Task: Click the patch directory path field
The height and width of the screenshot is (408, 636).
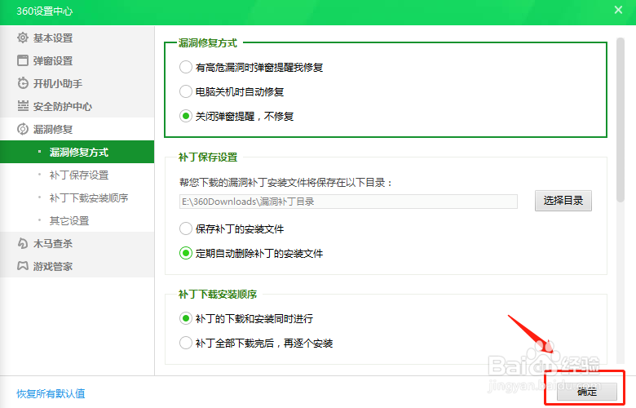Action: (x=348, y=202)
